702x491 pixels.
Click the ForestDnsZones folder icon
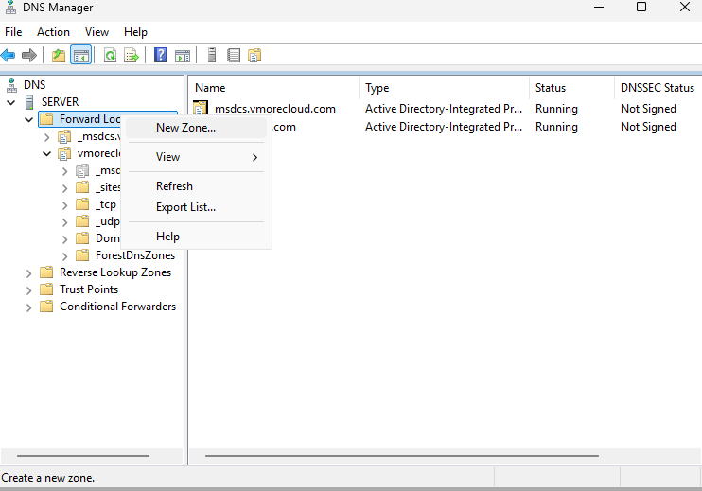pyautogui.click(x=82, y=255)
